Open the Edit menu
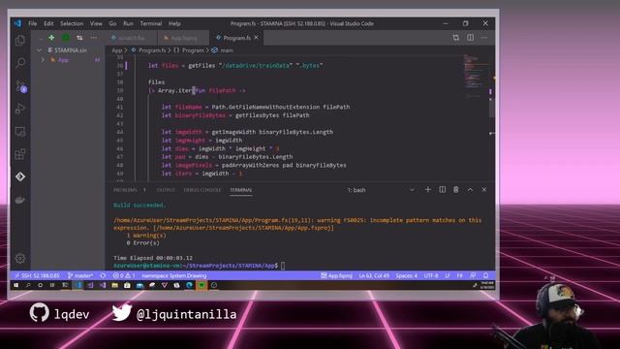This screenshot has height=349, width=620. click(x=48, y=23)
